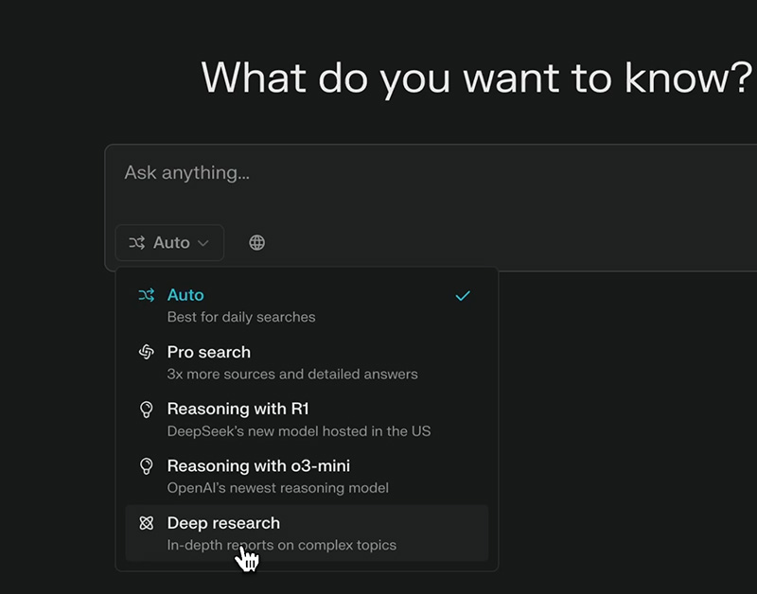Click 'Best for daily searches' description
This screenshot has height=594, width=757.
[241, 317]
